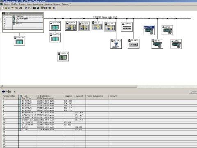Select the 503 station node
Image resolution: width=197 pixels, height=148 pixels.
click(167, 30)
